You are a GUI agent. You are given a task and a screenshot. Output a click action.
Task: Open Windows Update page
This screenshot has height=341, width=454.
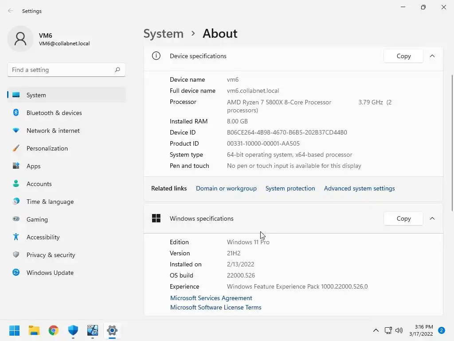67,273
